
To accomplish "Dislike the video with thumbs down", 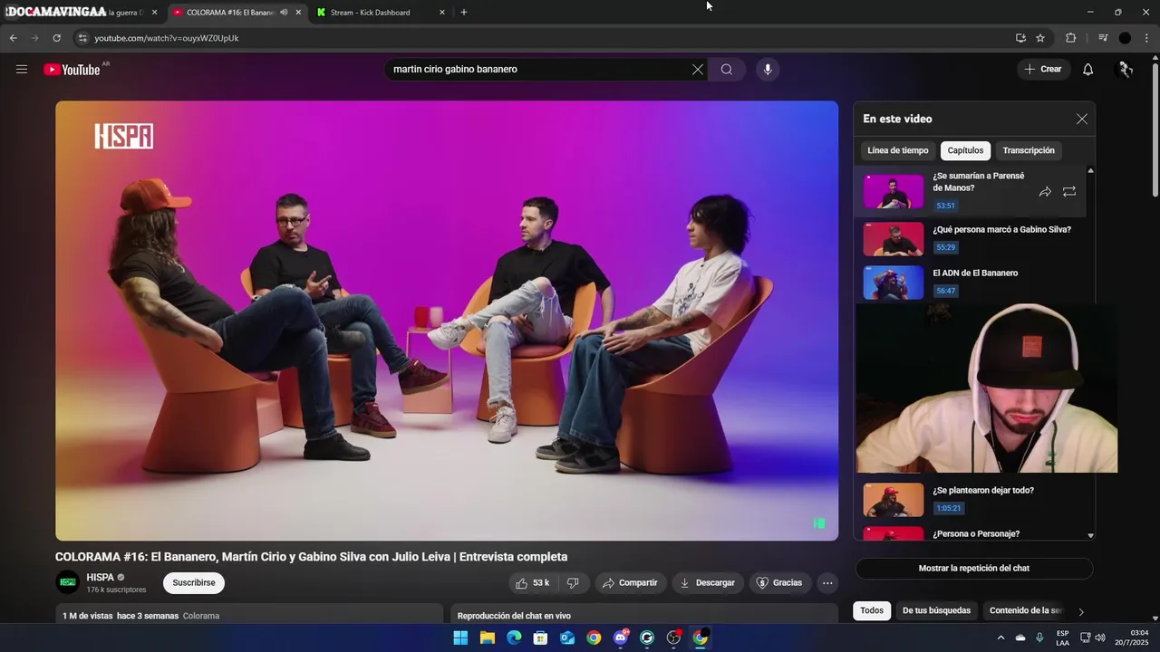I will point(573,583).
